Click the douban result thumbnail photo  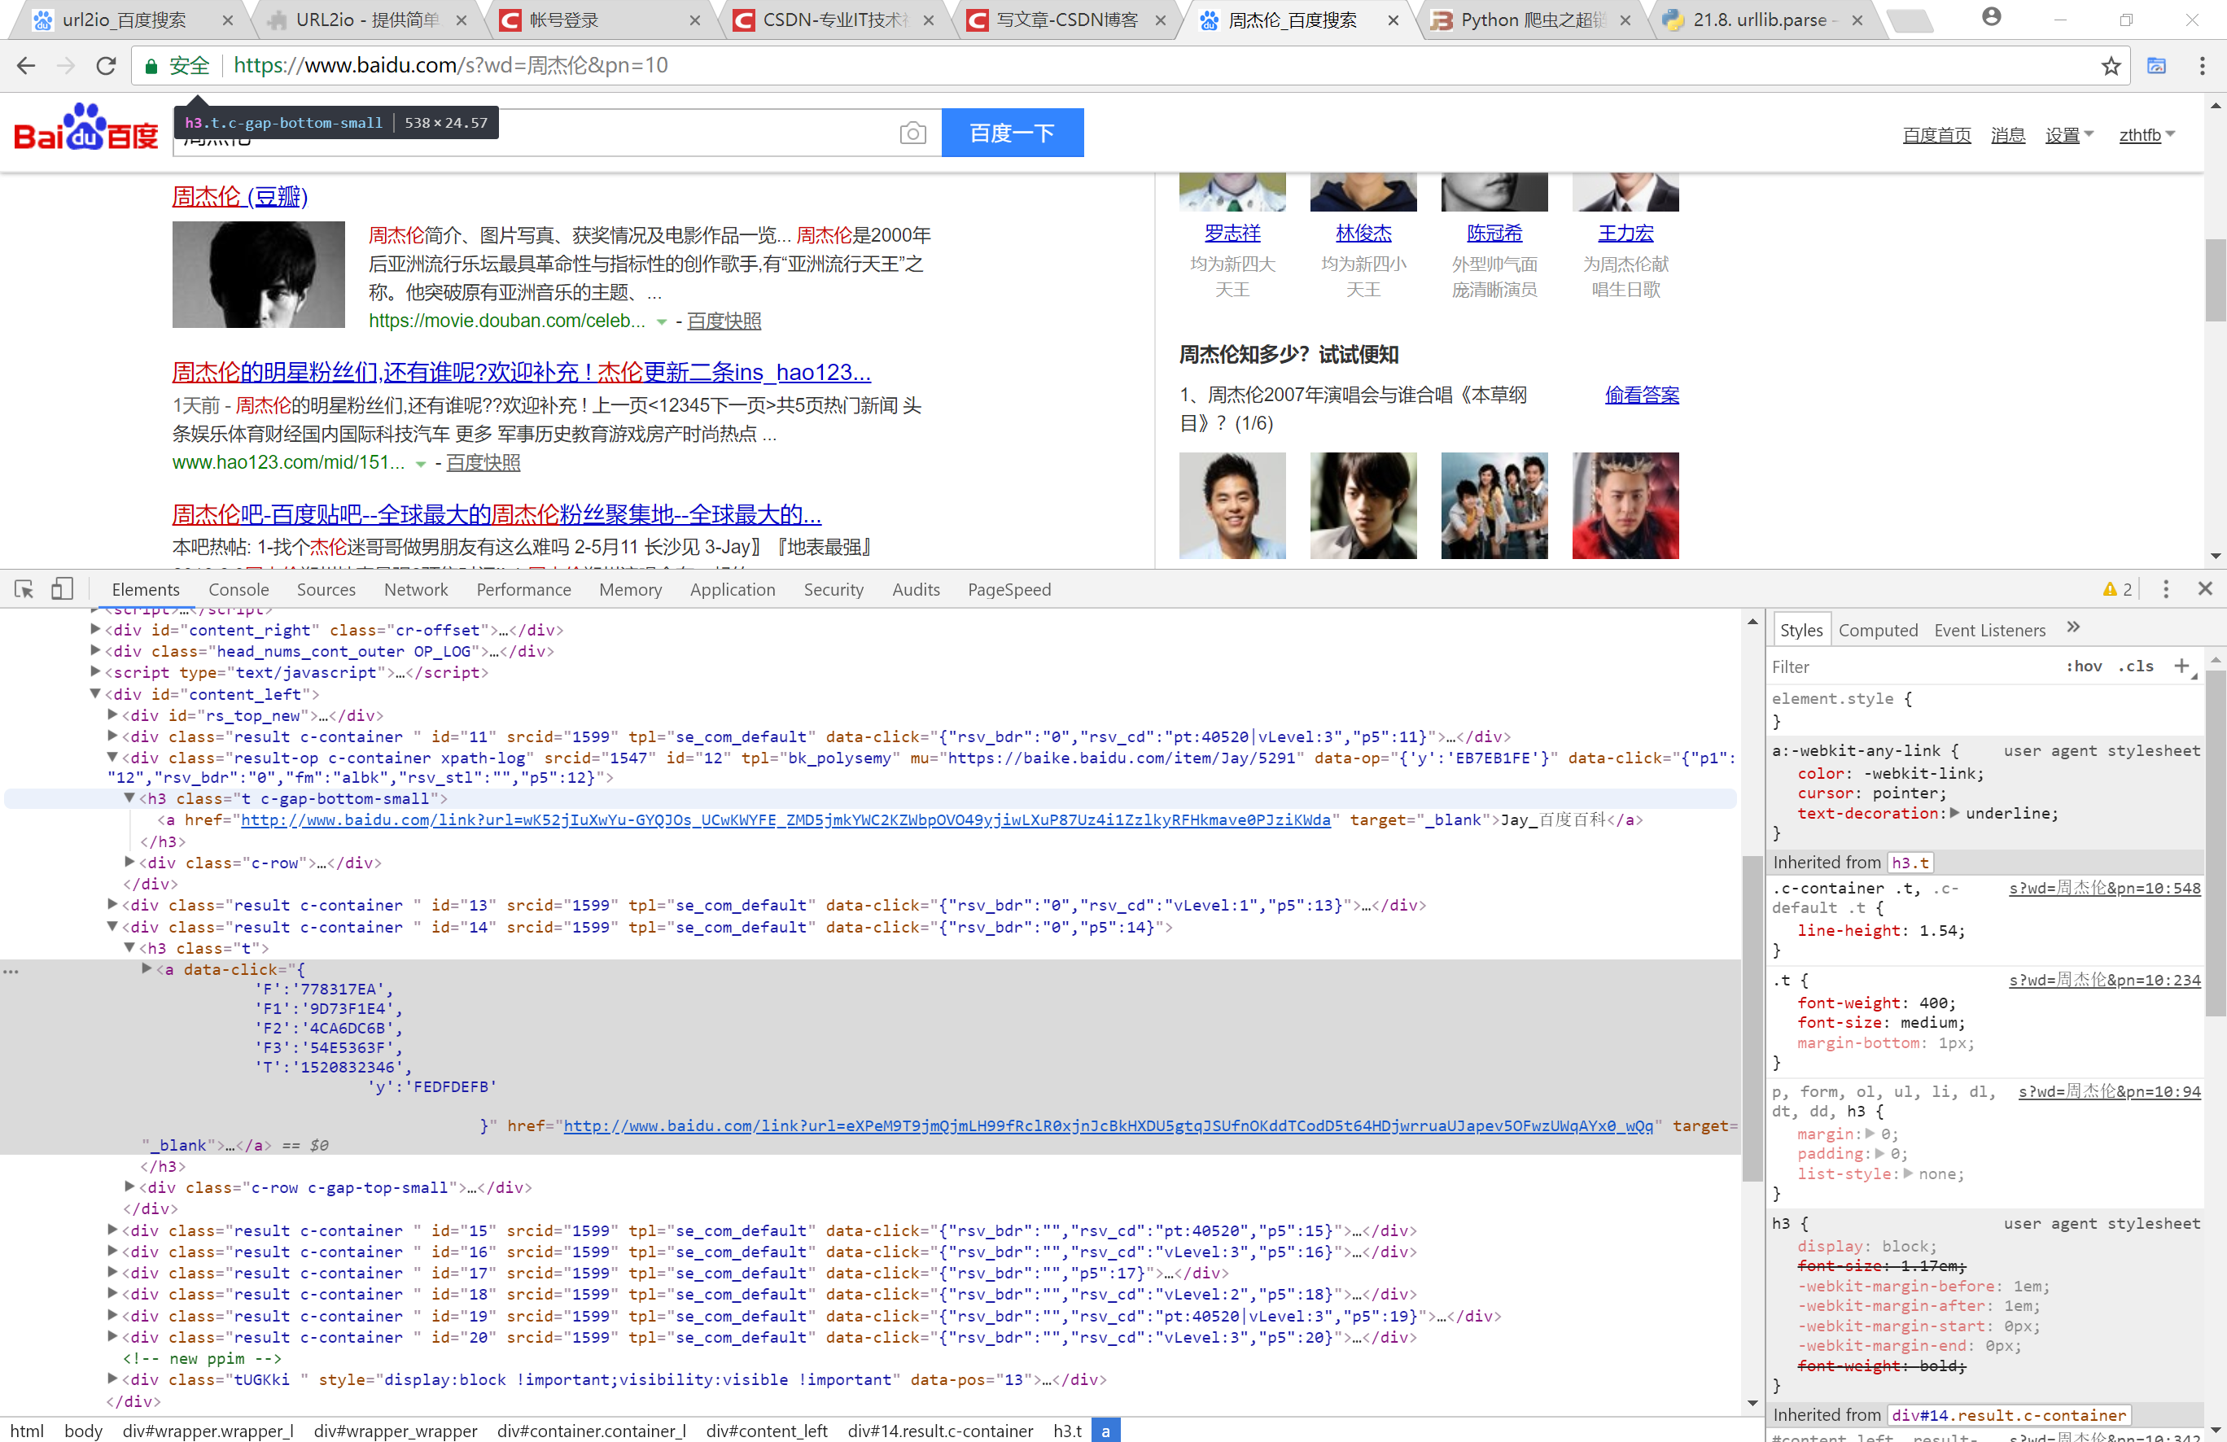click(x=258, y=274)
